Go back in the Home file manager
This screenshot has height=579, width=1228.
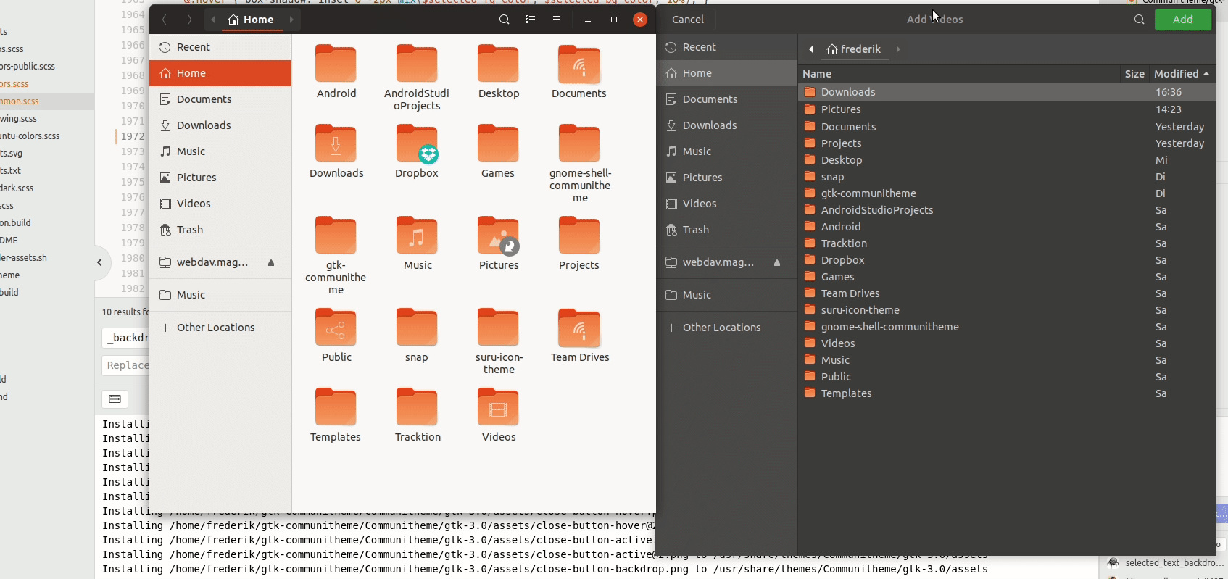point(165,20)
